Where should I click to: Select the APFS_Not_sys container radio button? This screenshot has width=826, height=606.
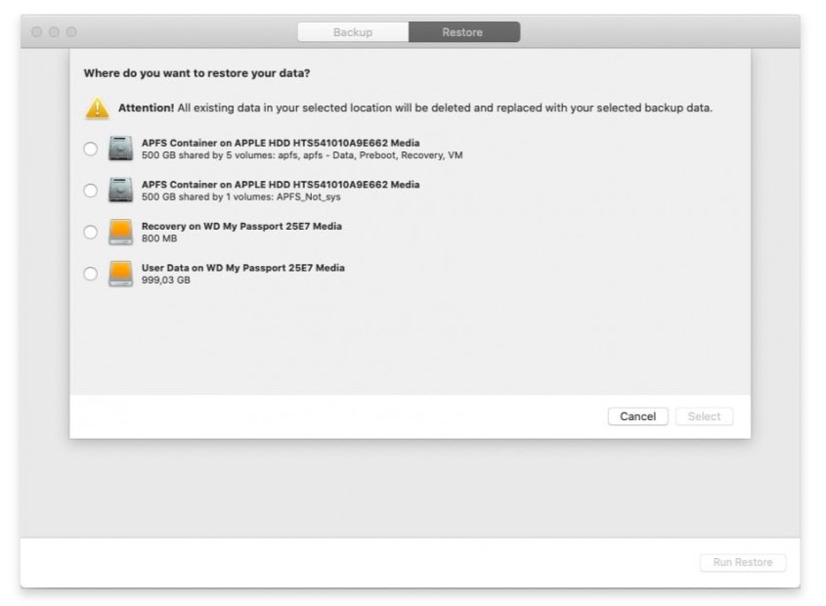tap(91, 191)
